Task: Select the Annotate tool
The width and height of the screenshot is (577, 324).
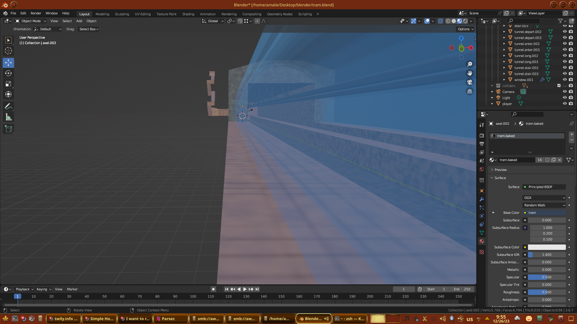Action: click(8, 106)
